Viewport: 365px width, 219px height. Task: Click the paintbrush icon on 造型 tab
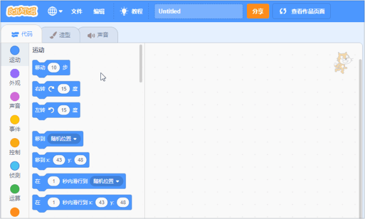53,35
